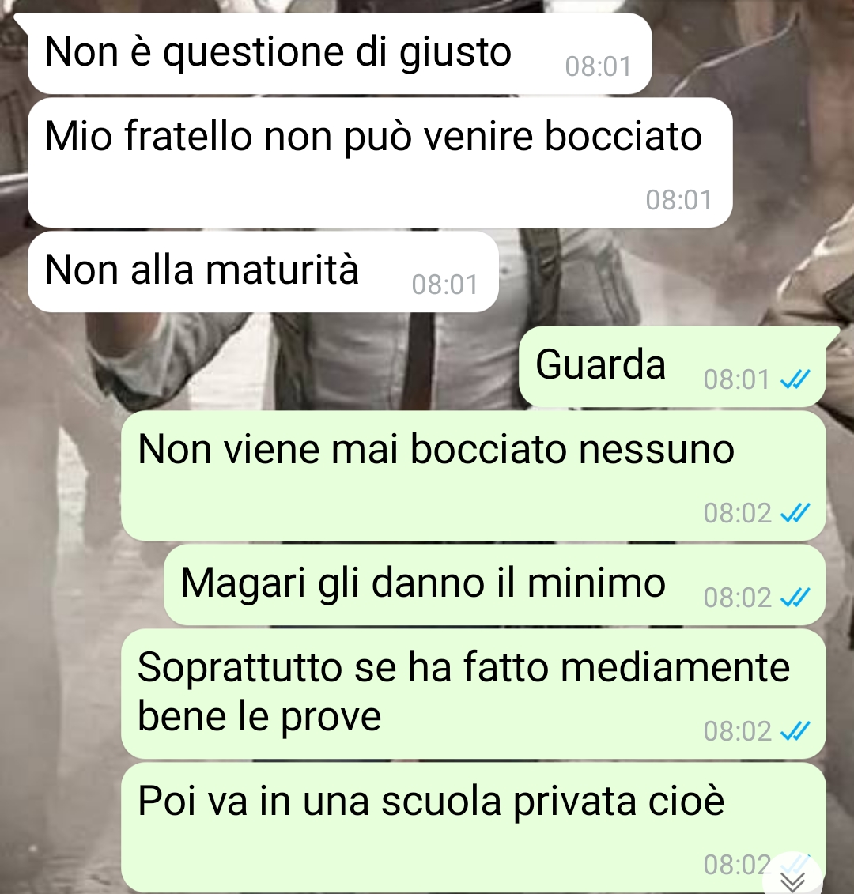Viewport: 854px width, 894px height.
Task: Tap the 08:01 timestamp of 'Non alla maturità'
Action: tap(445, 285)
